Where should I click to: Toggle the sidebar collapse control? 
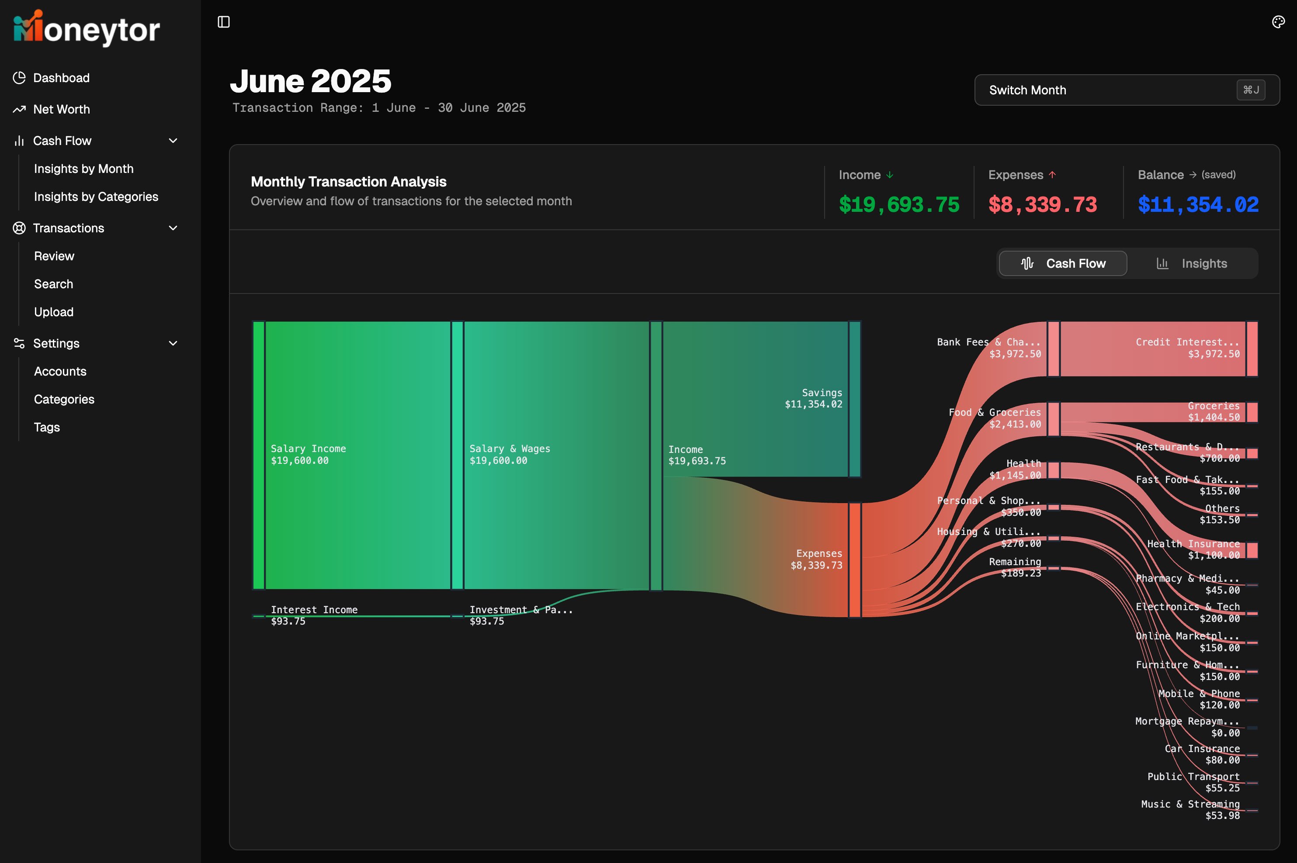point(224,21)
